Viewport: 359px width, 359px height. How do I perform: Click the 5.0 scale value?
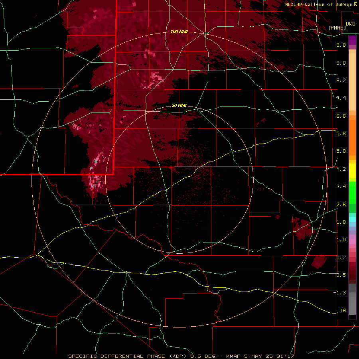tap(341, 151)
